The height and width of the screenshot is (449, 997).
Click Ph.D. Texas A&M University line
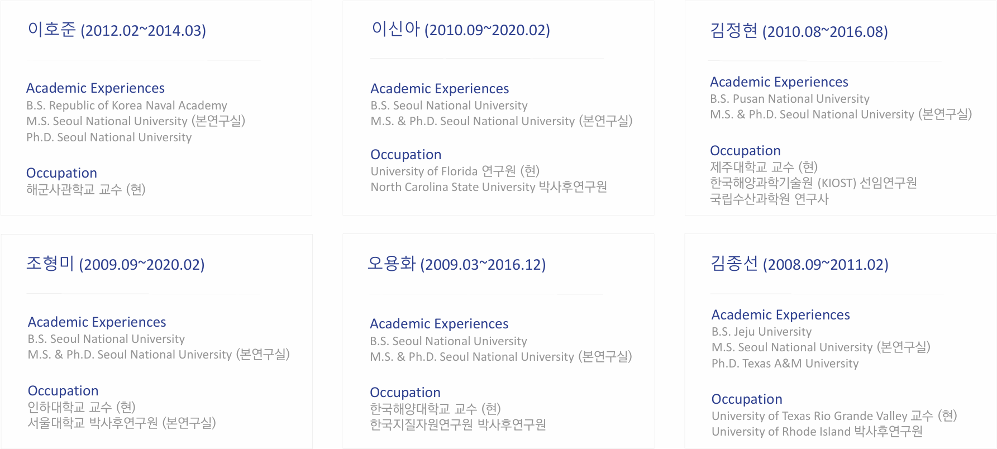point(785,364)
